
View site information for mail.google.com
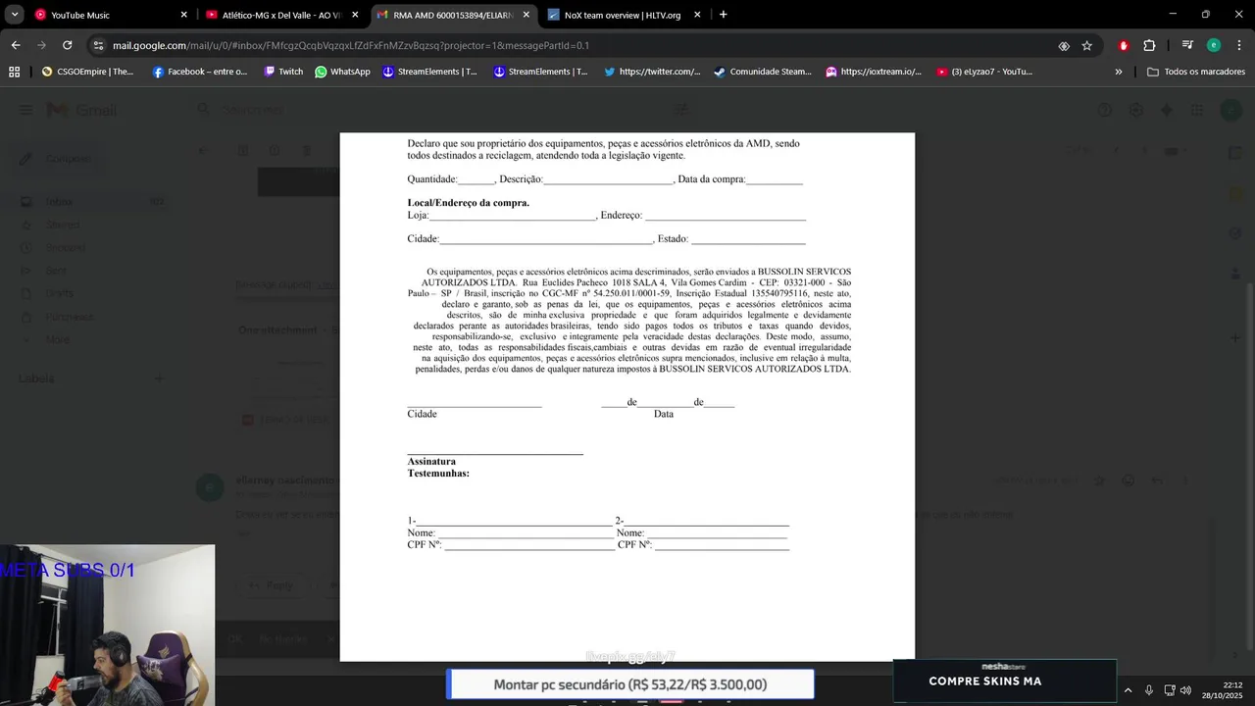click(x=99, y=45)
